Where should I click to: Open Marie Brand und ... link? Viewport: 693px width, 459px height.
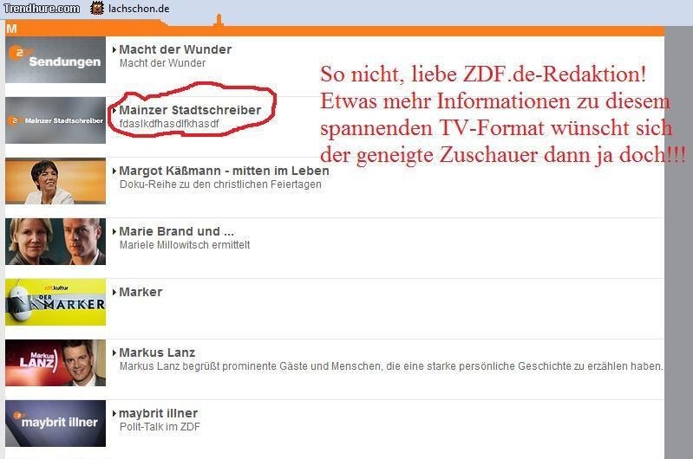pyautogui.click(x=177, y=231)
